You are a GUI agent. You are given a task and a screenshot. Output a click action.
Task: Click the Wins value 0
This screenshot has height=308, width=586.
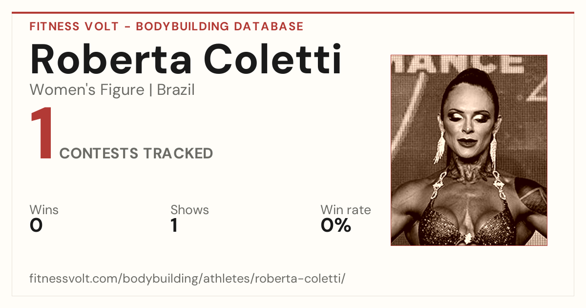point(36,225)
